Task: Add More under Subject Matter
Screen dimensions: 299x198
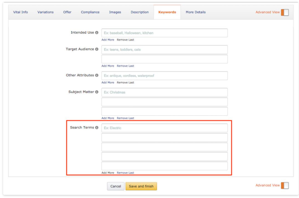Action: click(108, 118)
